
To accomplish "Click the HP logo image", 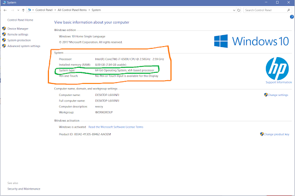I will pyautogui.click(x=277, y=69).
